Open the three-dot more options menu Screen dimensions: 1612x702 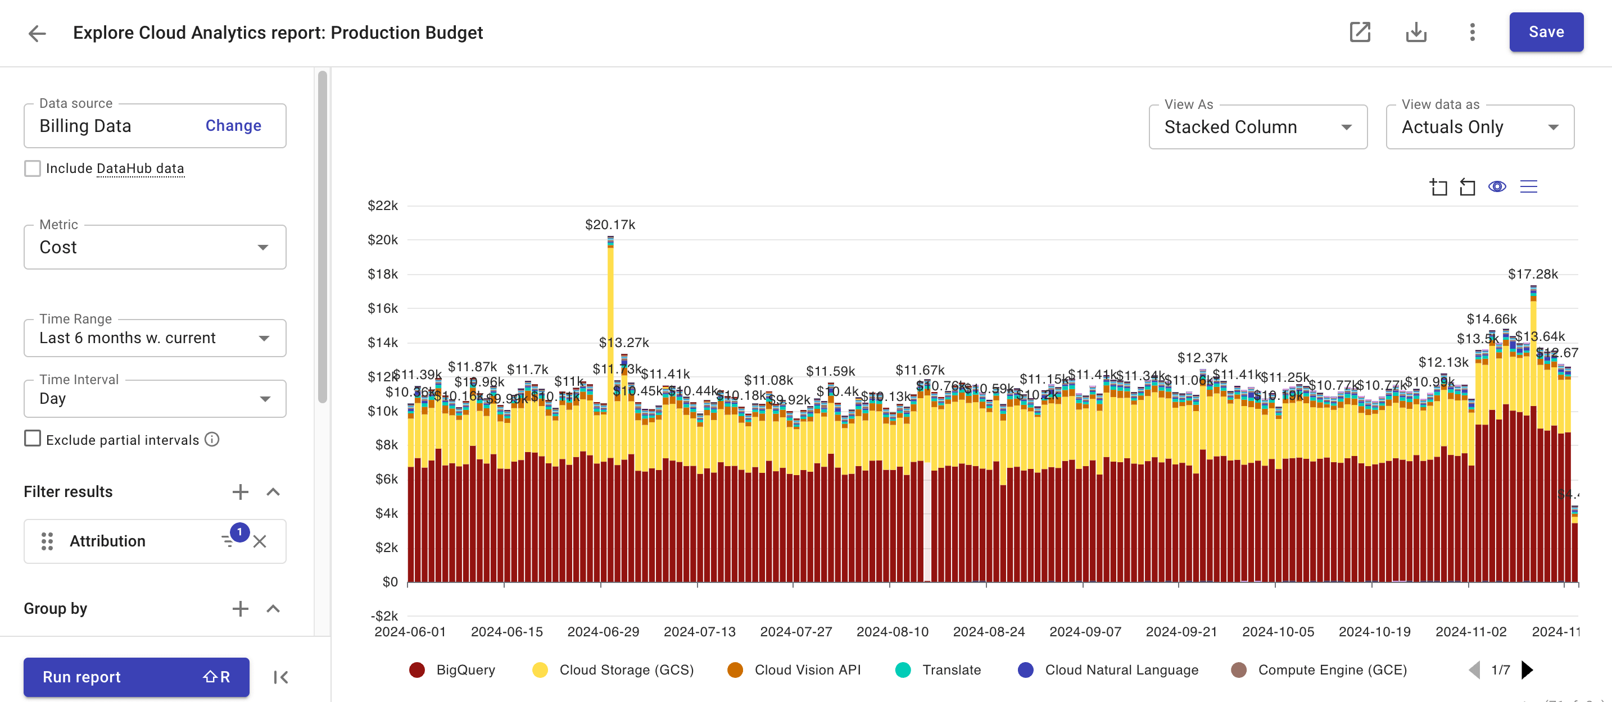pyautogui.click(x=1472, y=32)
